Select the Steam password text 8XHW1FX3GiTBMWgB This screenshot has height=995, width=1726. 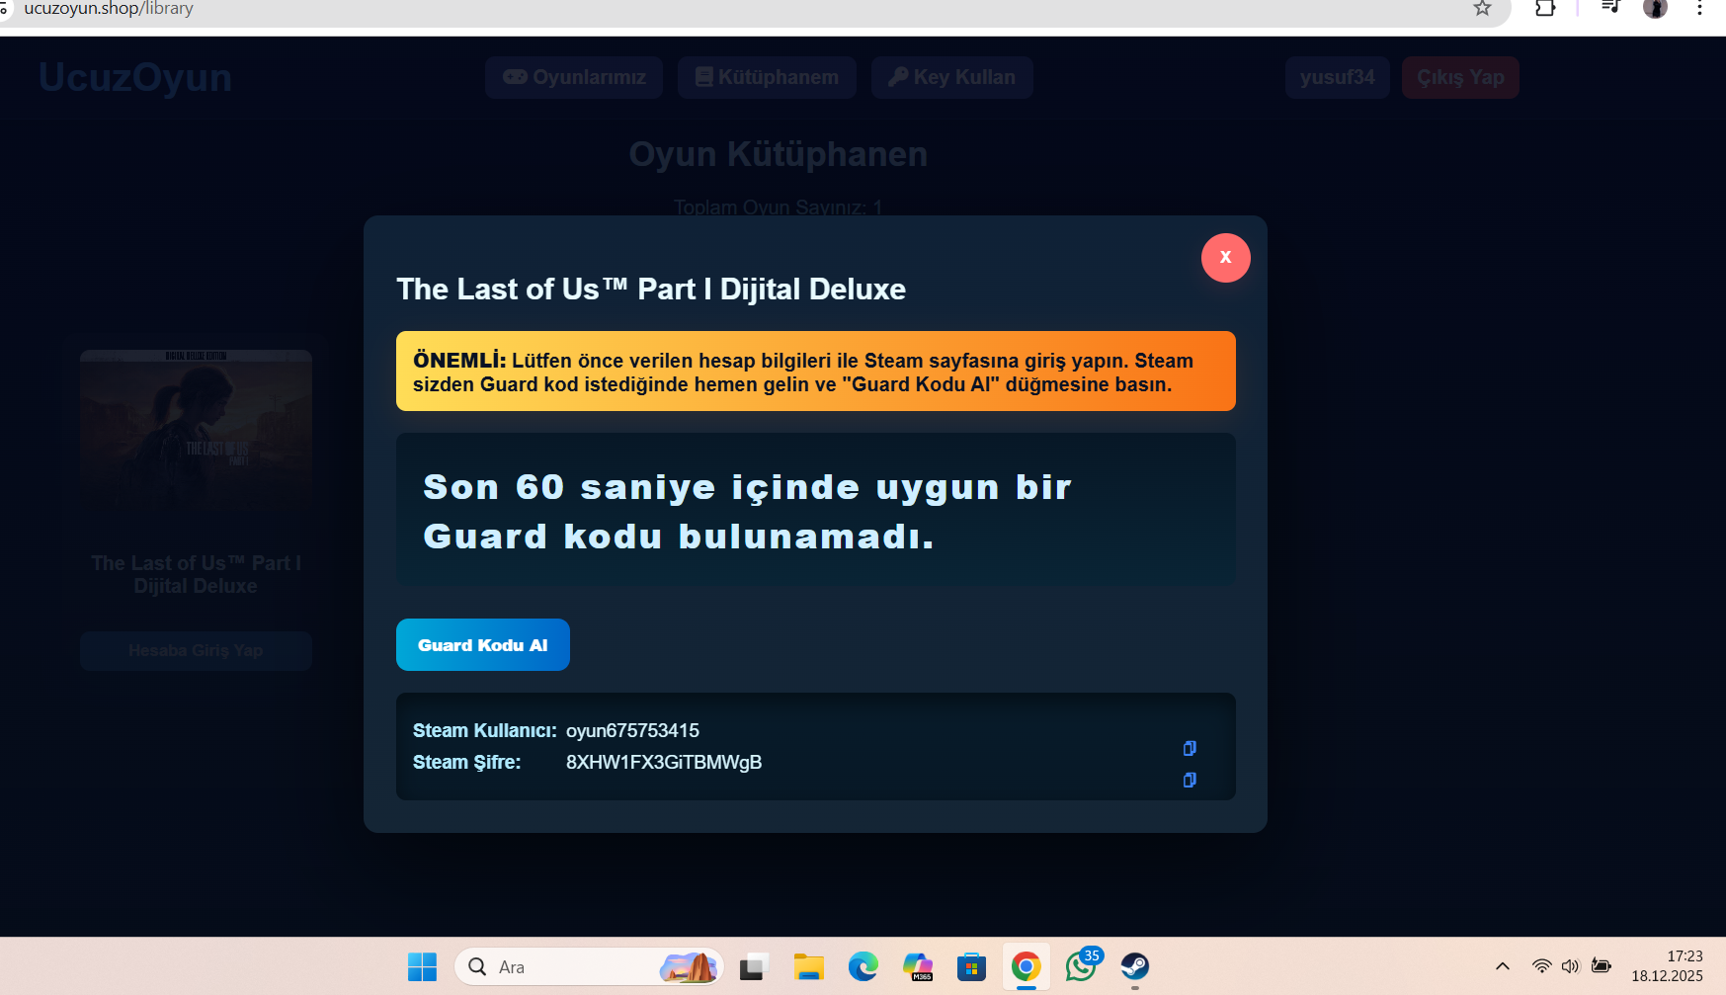pyautogui.click(x=664, y=762)
